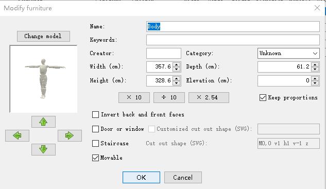Rotate model with the right arrow

[70, 135]
